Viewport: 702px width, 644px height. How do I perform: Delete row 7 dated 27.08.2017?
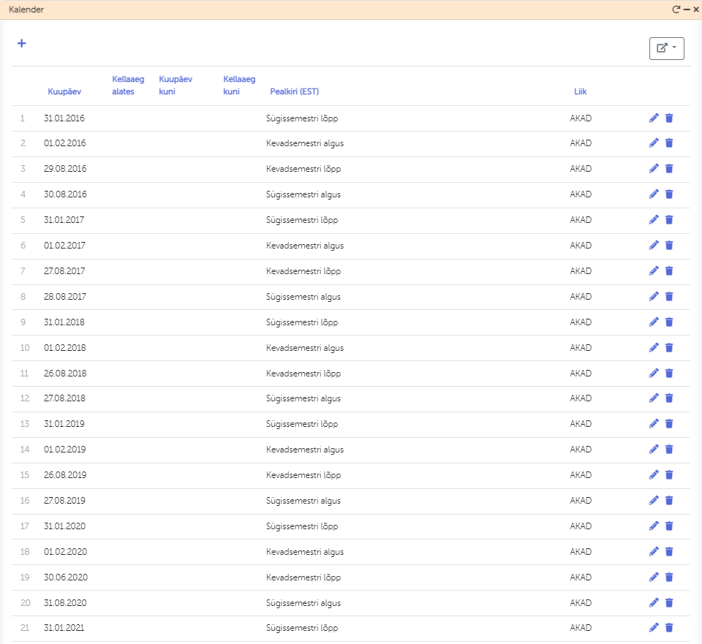click(x=669, y=271)
